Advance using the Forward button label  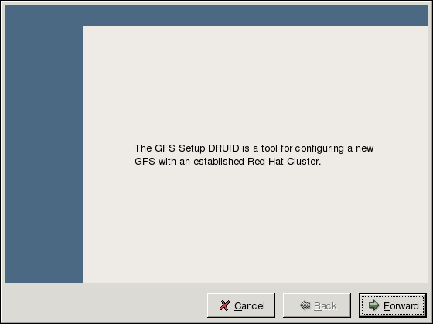[401, 306]
